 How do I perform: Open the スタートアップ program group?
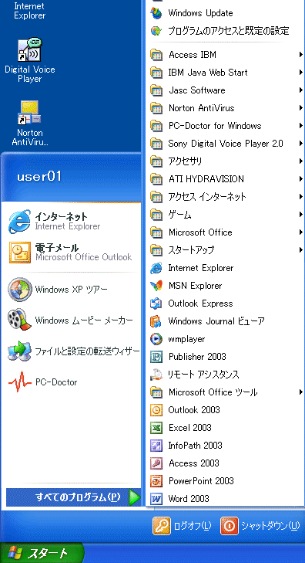[226, 250]
